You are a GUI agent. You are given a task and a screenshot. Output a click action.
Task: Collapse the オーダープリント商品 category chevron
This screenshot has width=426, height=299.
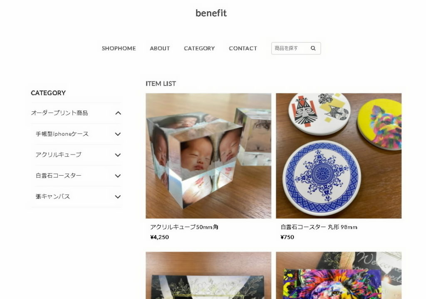118,113
